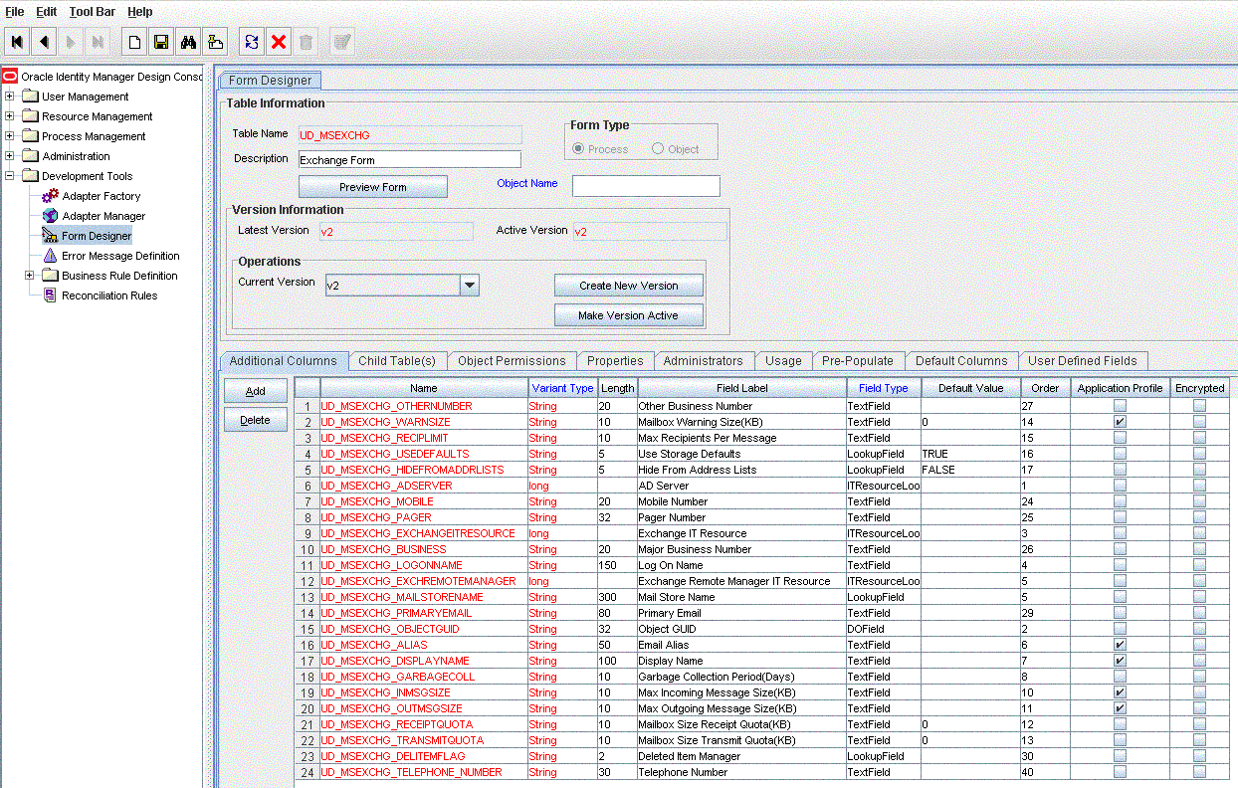Toggle Encrypted checkbox for UD_MSEXCHG_OTHERNUMBER

(1199, 406)
